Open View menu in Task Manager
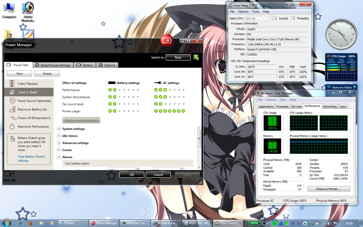Screen dimensions: 363x227 pos(283,100)
